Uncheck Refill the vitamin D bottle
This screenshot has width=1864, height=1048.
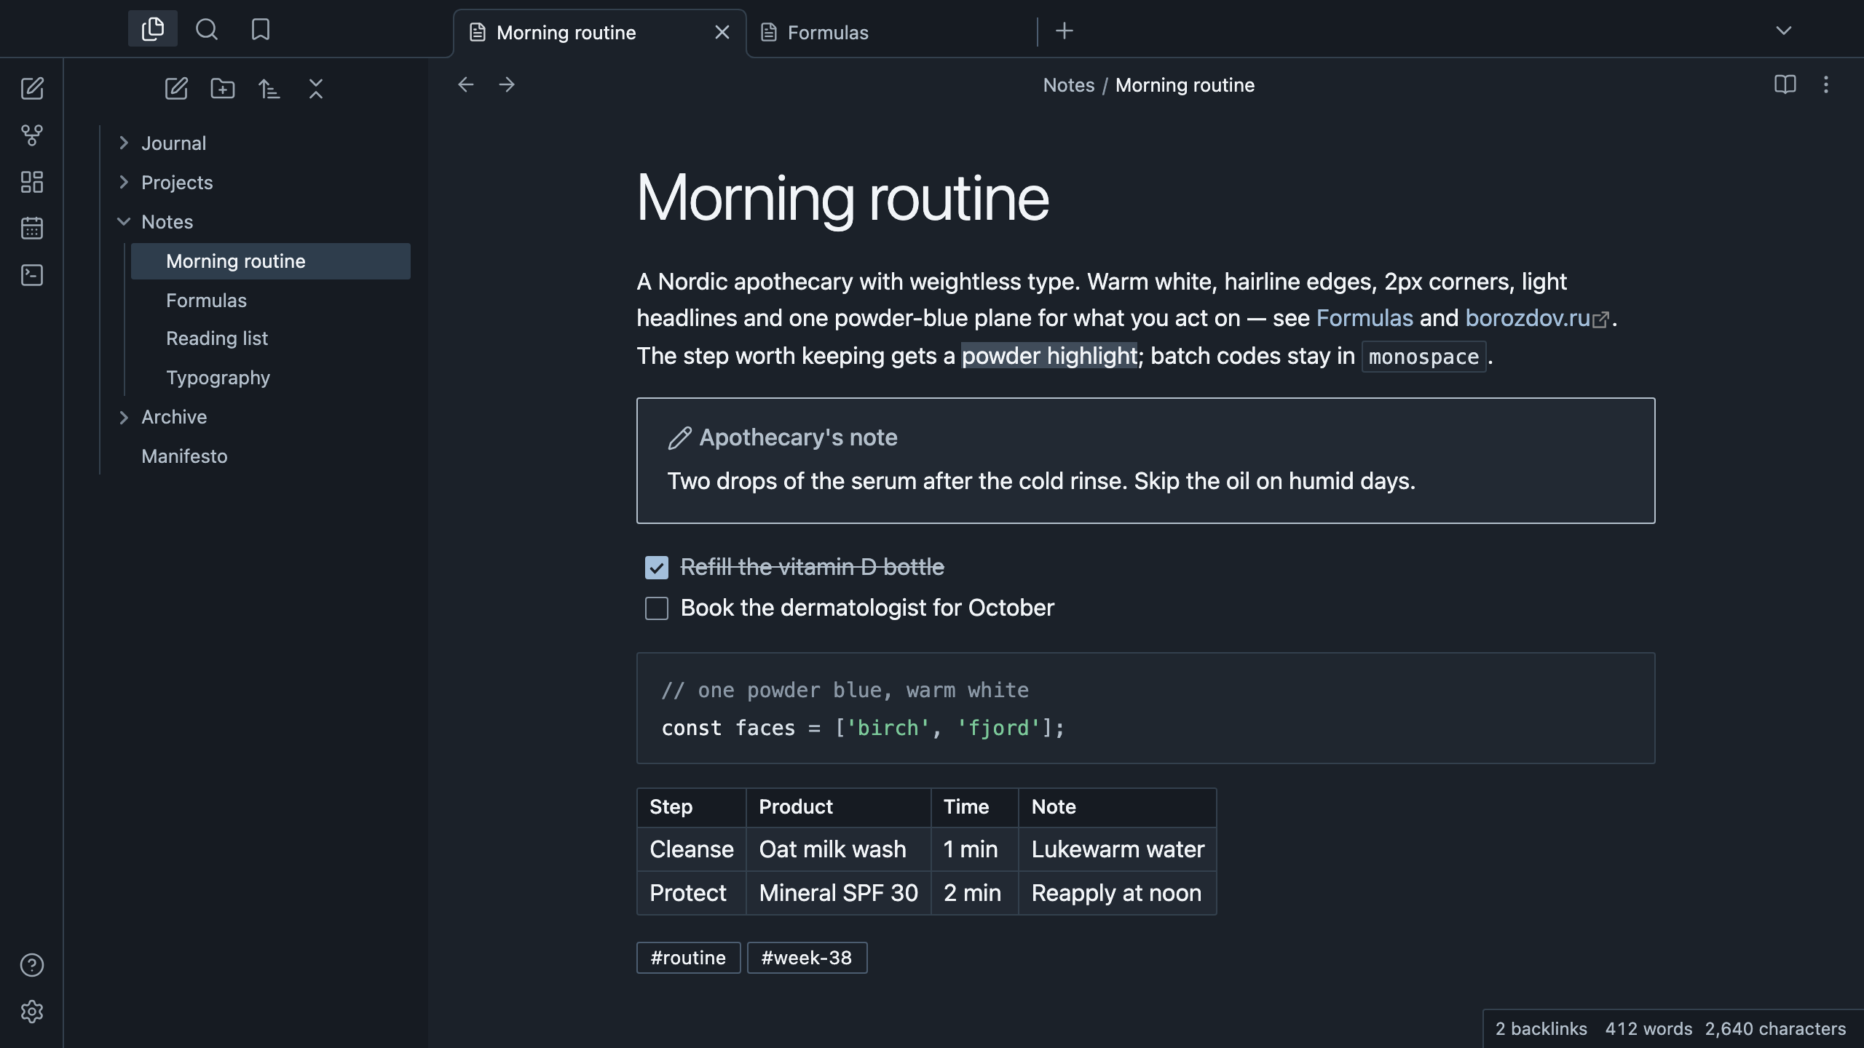pyautogui.click(x=657, y=568)
